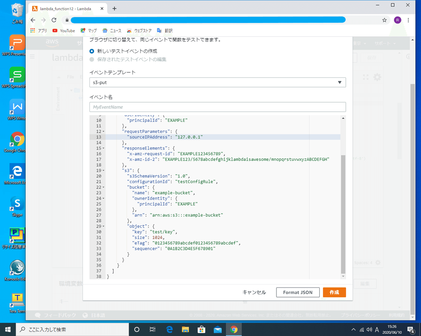421x336 pixels.
Task: Click the browser forward arrow
Action: (x=44, y=20)
